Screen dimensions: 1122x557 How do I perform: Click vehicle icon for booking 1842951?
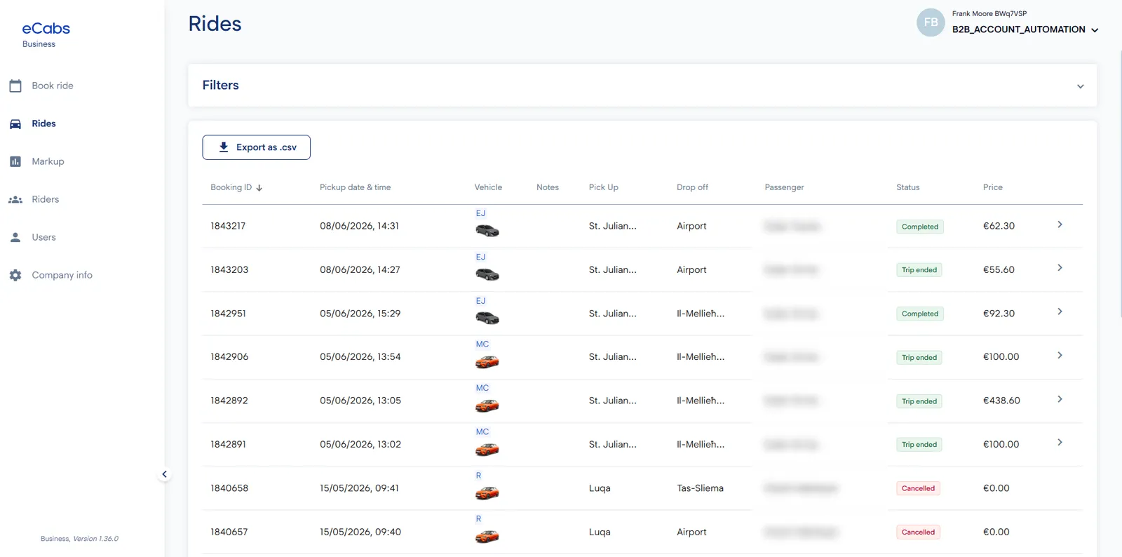[487, 318]
